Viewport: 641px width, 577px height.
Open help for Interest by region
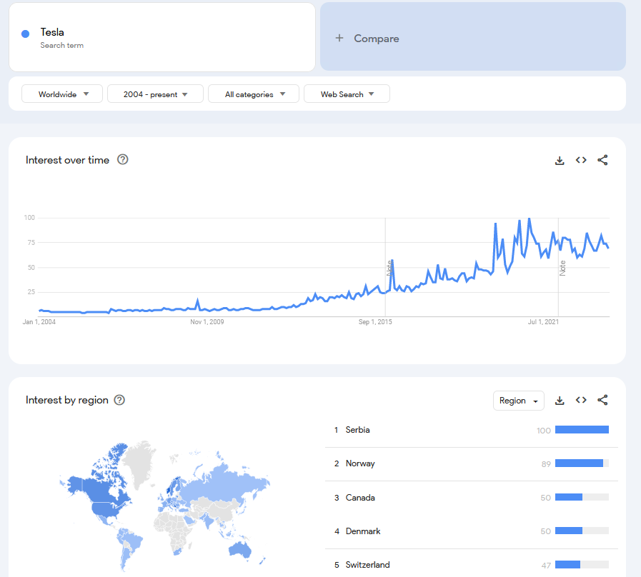[x=119, y=400]
